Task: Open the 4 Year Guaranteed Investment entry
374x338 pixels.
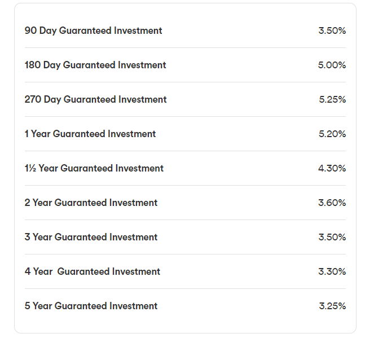Action: pos(93,271)
